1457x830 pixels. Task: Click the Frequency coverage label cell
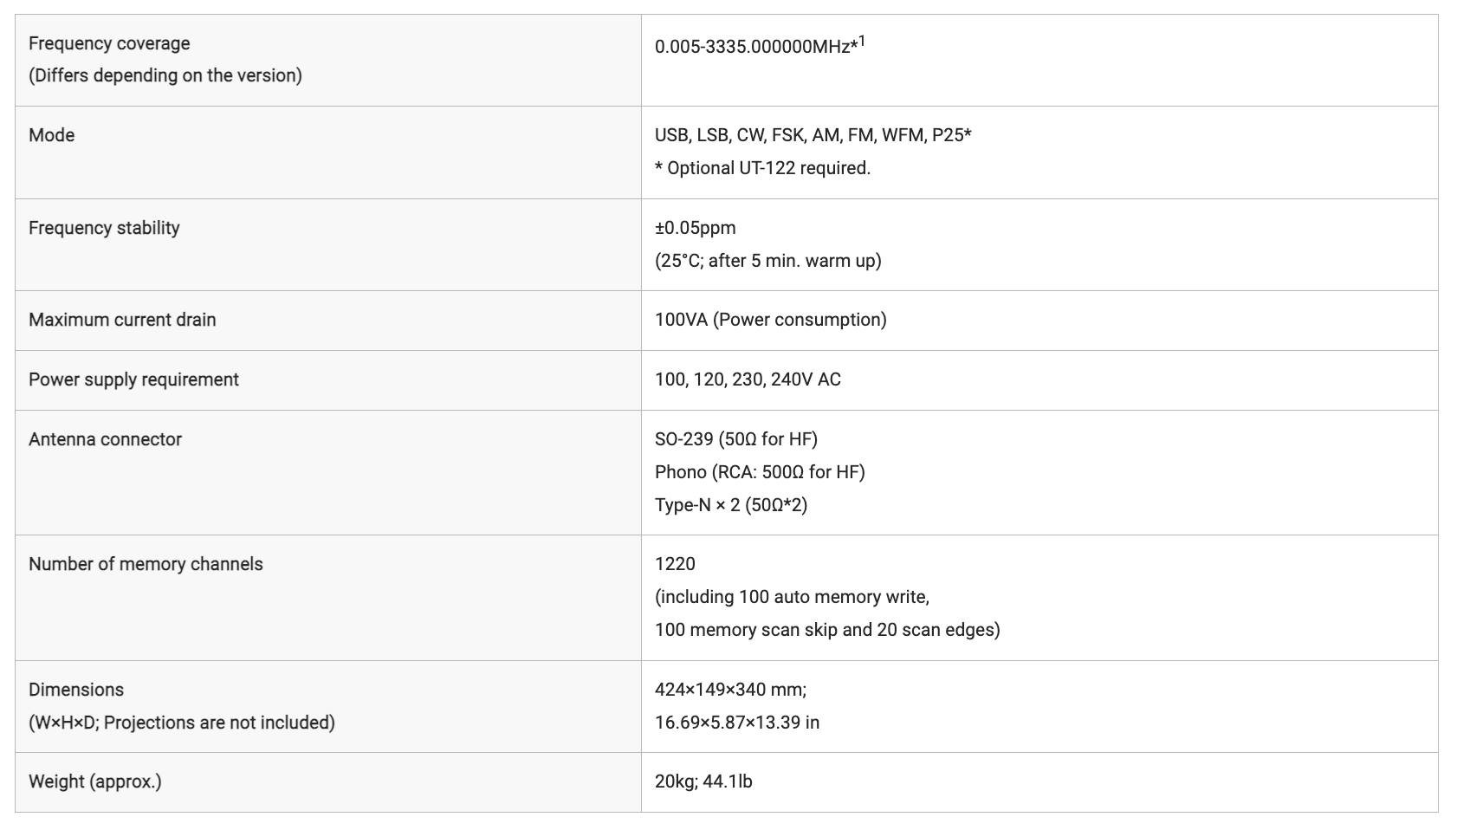(x=327, y=60)
